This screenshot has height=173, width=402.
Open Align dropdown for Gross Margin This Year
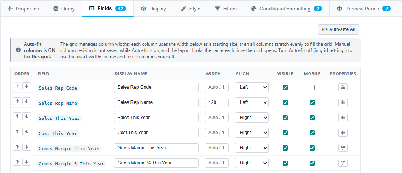[252, 148]
